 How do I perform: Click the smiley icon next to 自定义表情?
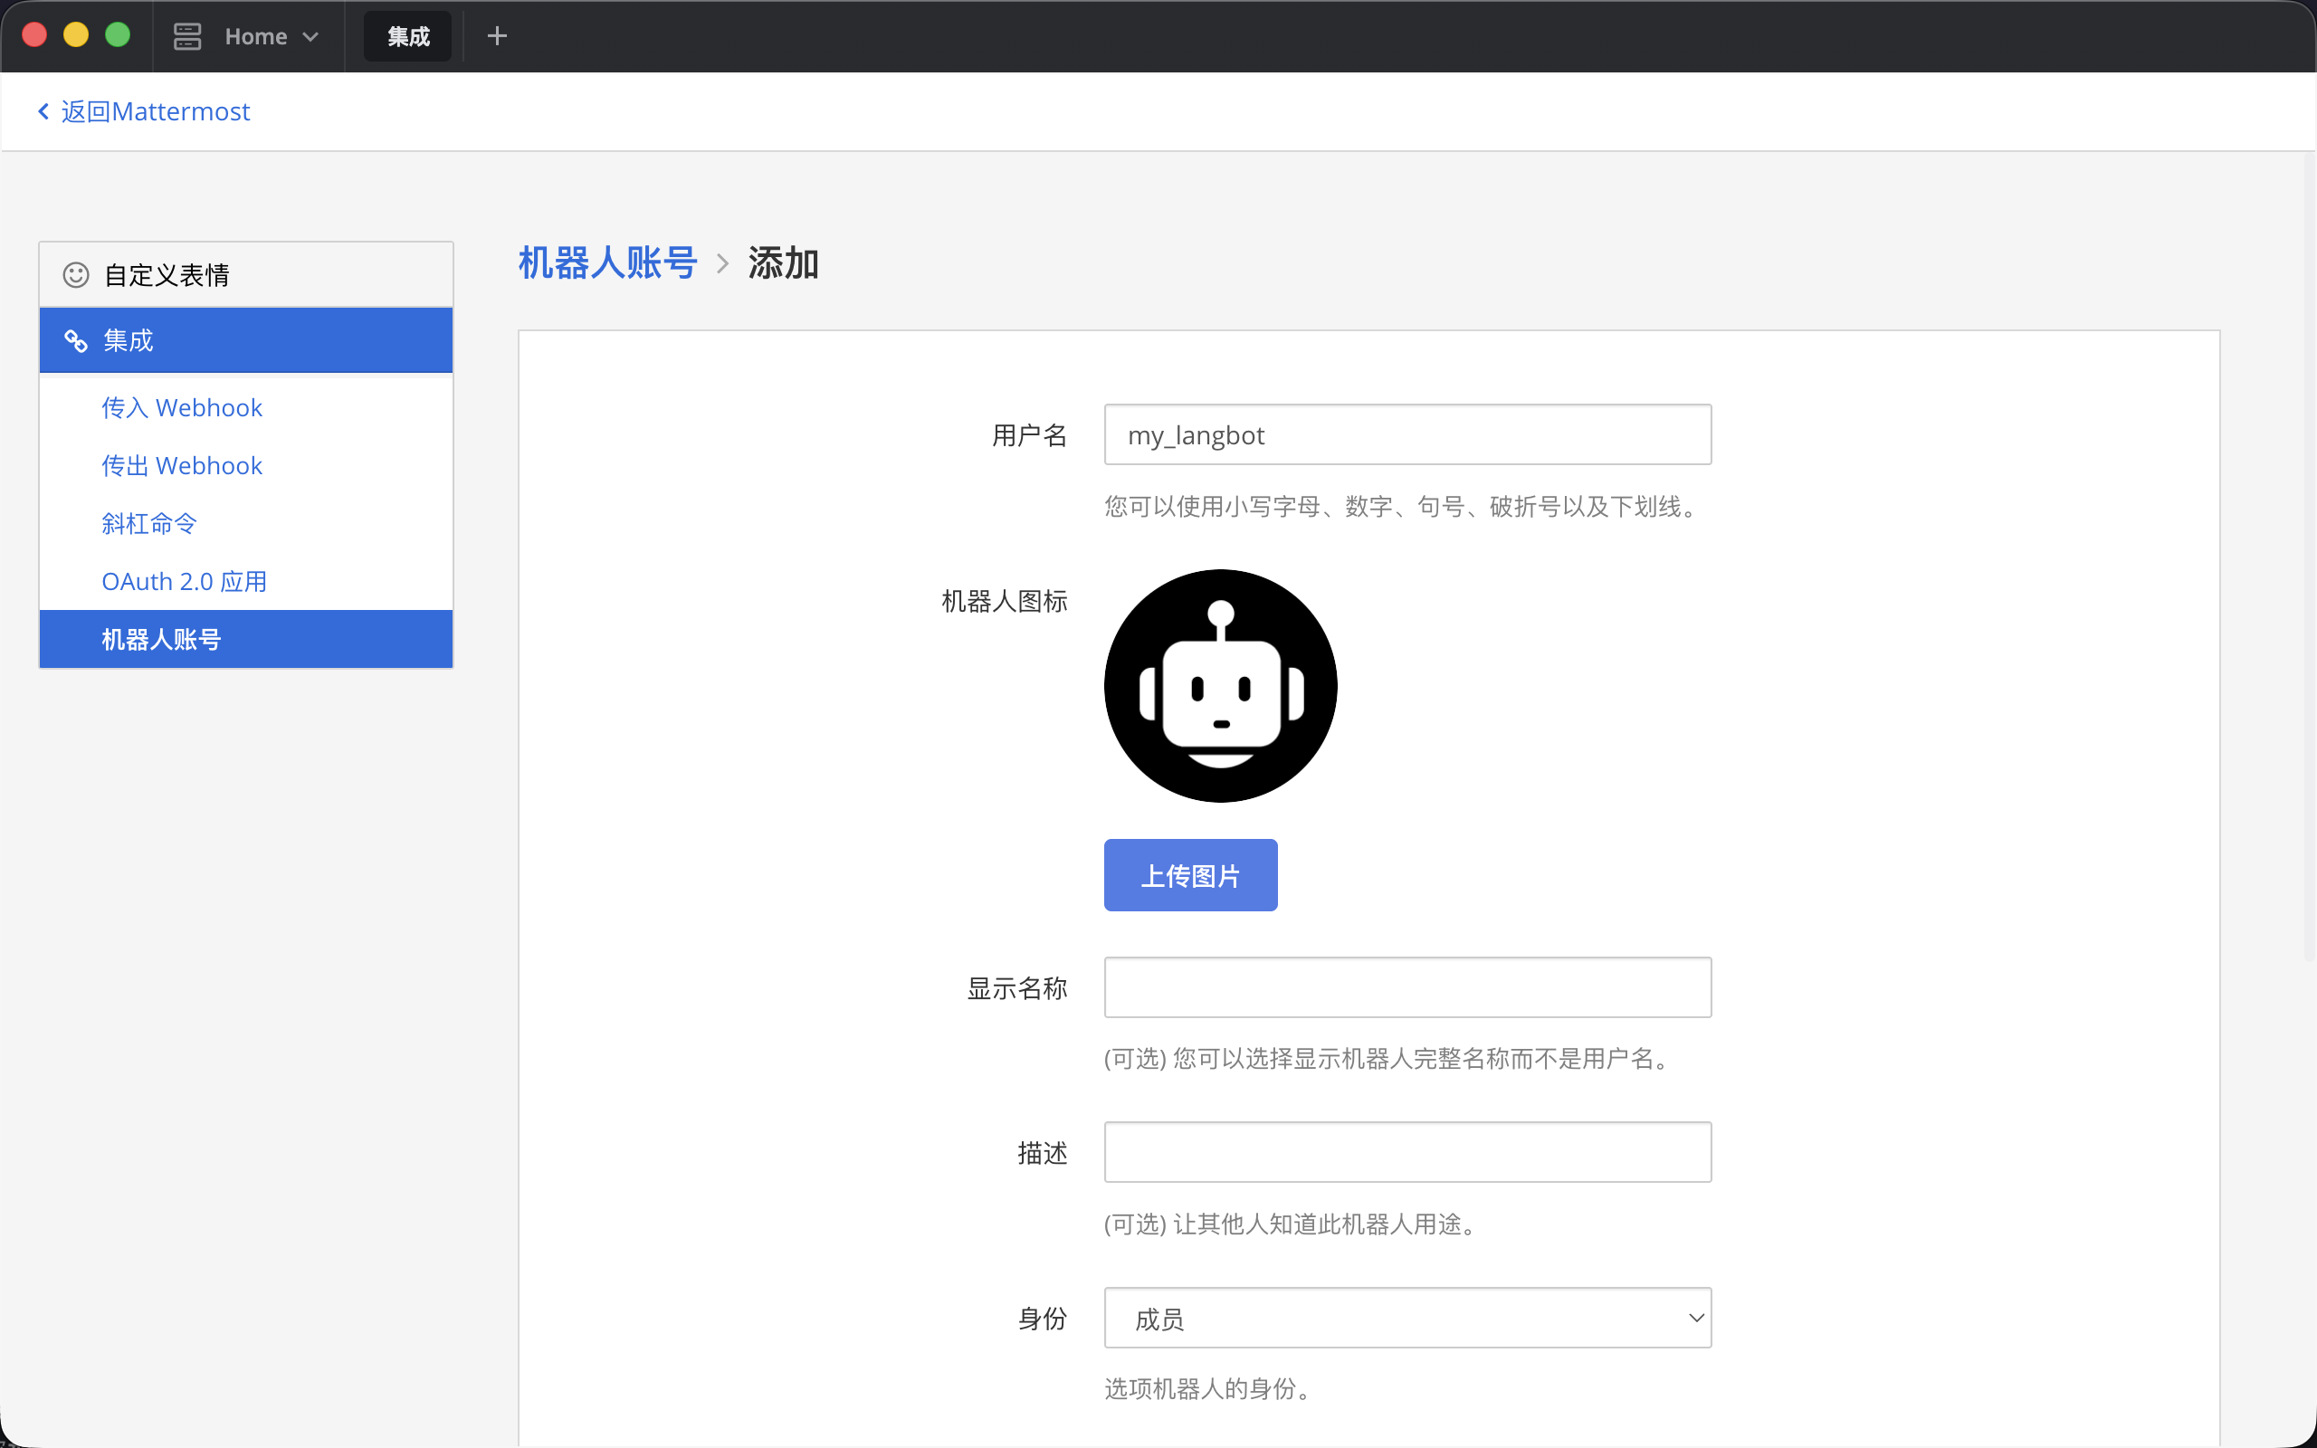coord(76,275)
